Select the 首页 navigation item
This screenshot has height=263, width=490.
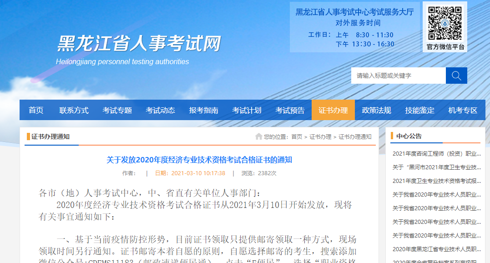pyautogui.click(x=36, y=110)
